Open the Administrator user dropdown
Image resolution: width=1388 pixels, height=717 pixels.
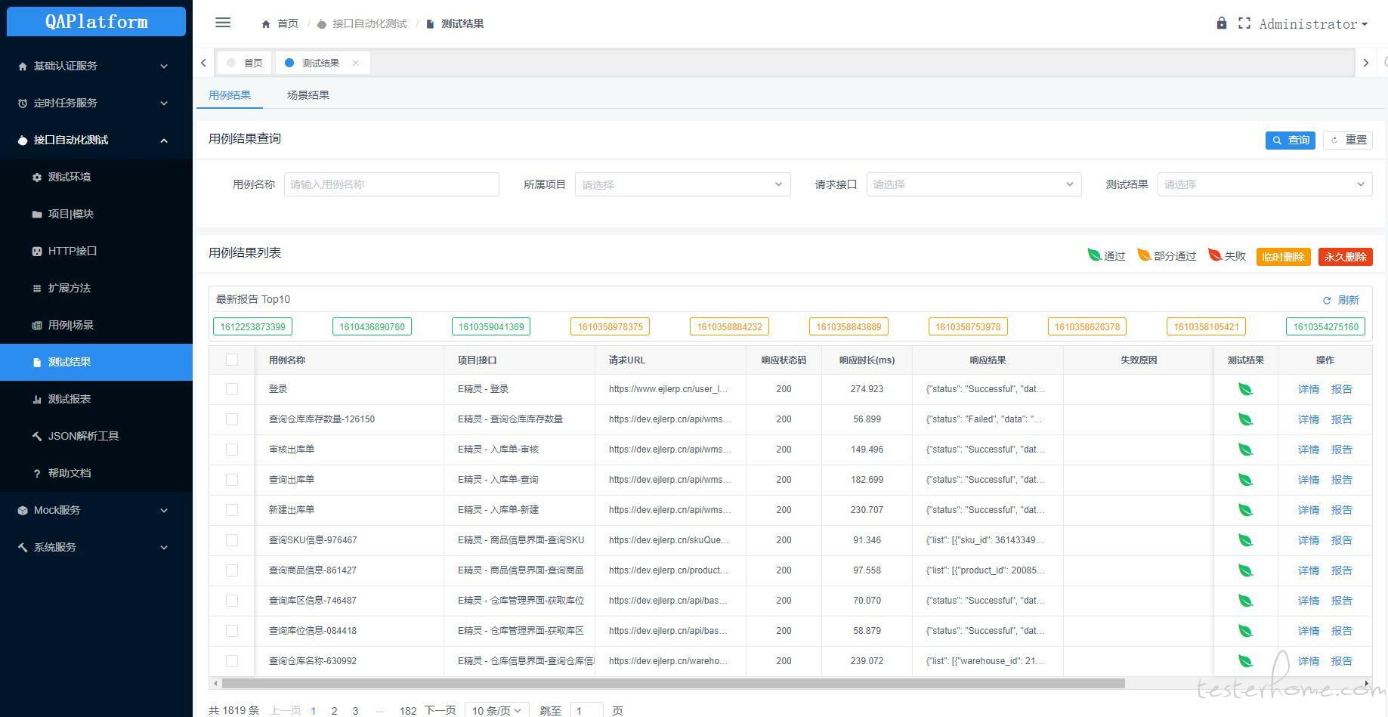point(1313,24)
